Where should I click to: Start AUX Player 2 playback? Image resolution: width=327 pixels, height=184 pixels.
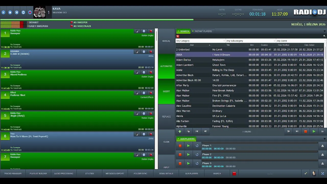188,155
